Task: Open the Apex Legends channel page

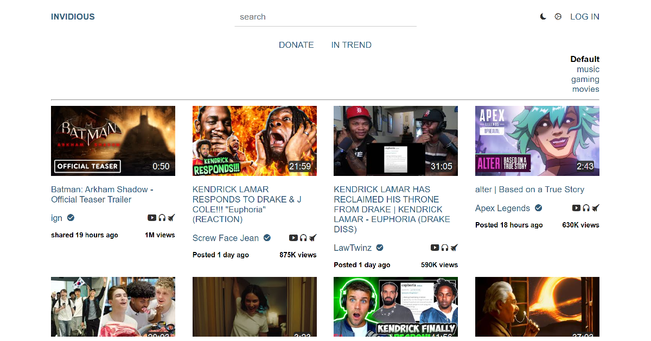Action: tap(502, 208)
